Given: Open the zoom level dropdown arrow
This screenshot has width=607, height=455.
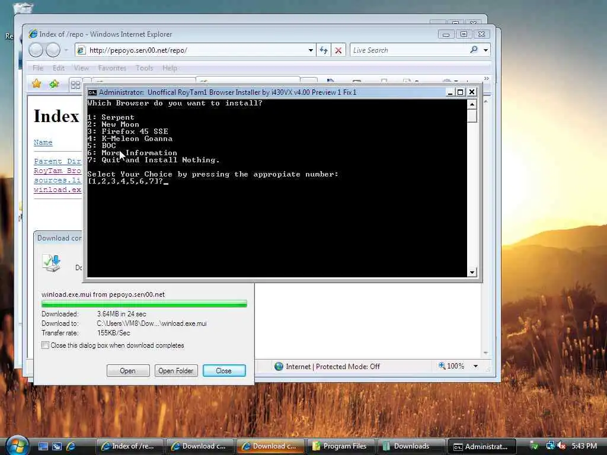Looking at the screenshot, I should tap(476, 366).
